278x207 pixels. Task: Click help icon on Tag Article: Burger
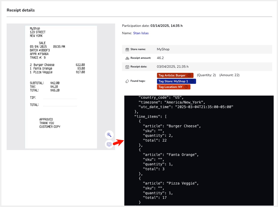pos(189,75)
